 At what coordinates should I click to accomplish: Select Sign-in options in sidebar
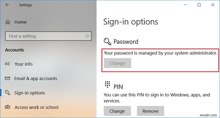29,93
